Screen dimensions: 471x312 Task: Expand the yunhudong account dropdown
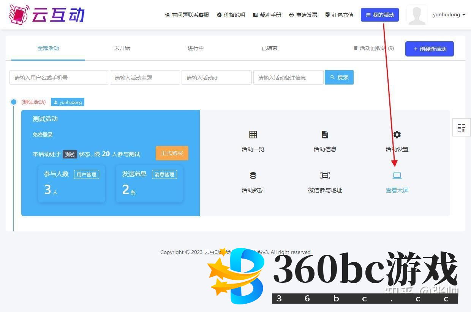(x=449, y=15)
